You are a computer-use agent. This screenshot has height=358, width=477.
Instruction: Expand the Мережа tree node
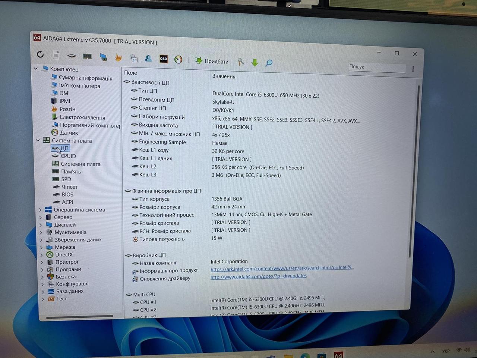click(x=42, y=247)
